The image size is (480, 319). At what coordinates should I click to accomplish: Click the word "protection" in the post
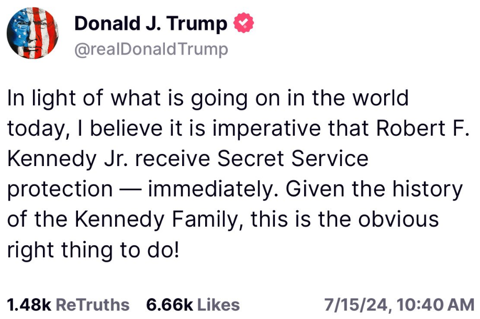click(x=60, y=189)
